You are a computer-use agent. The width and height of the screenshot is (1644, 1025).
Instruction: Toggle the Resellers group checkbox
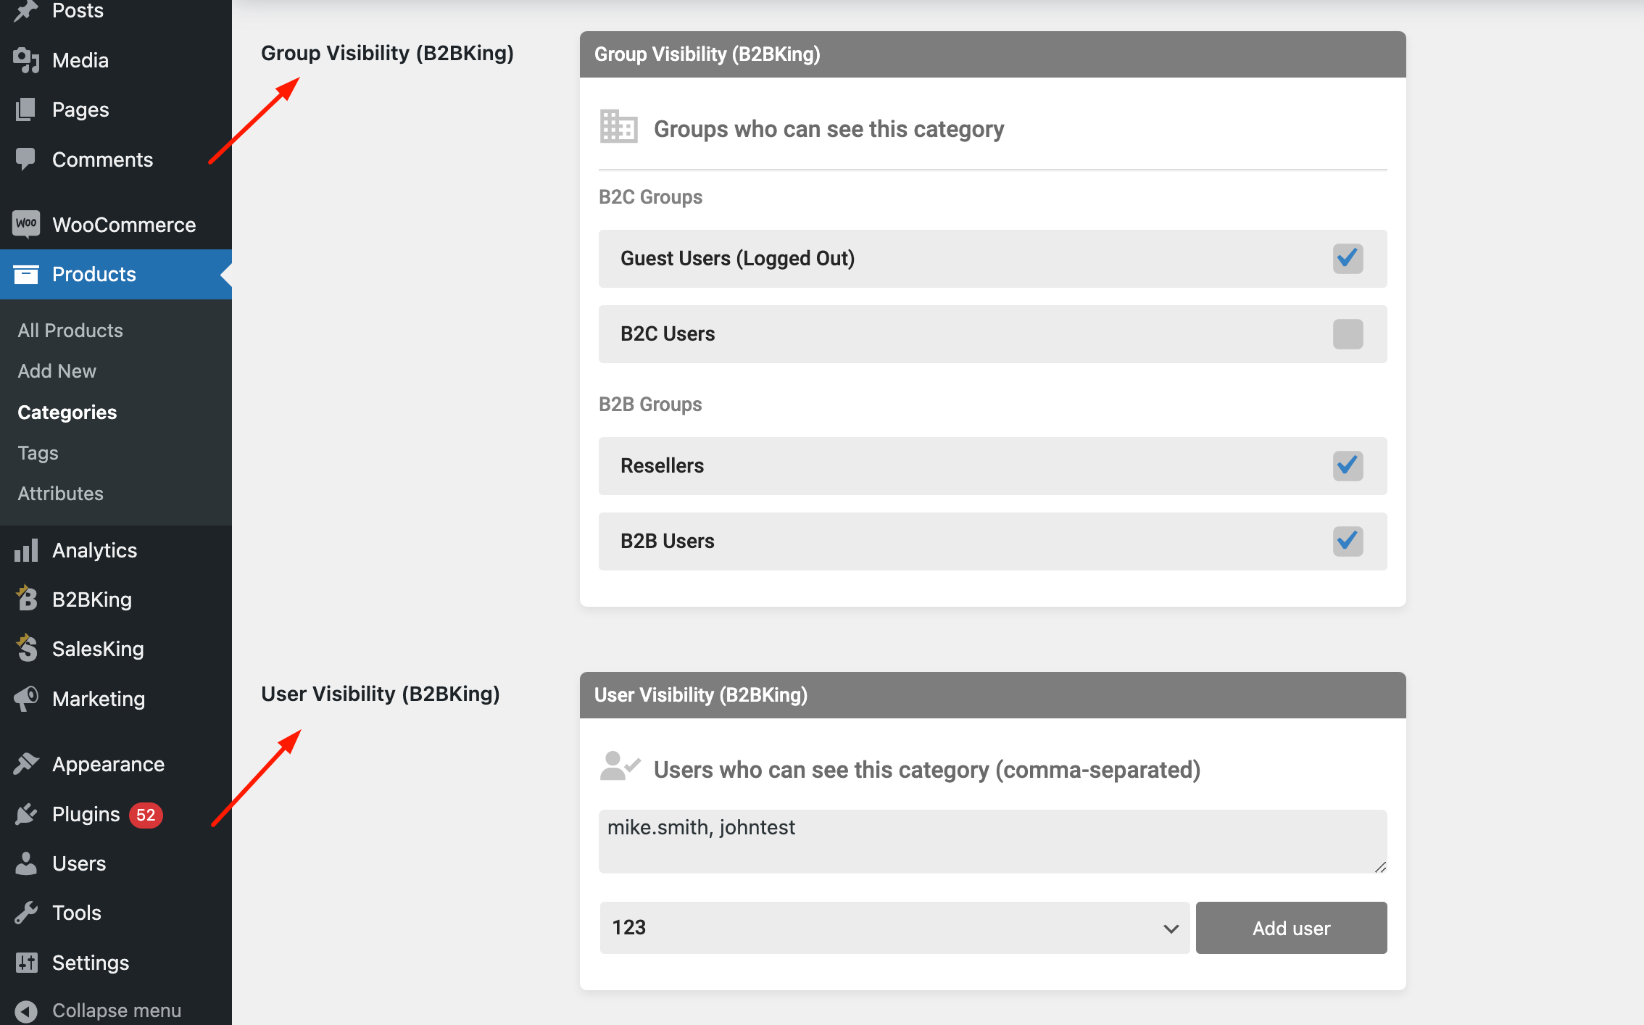pos(1348,466)
